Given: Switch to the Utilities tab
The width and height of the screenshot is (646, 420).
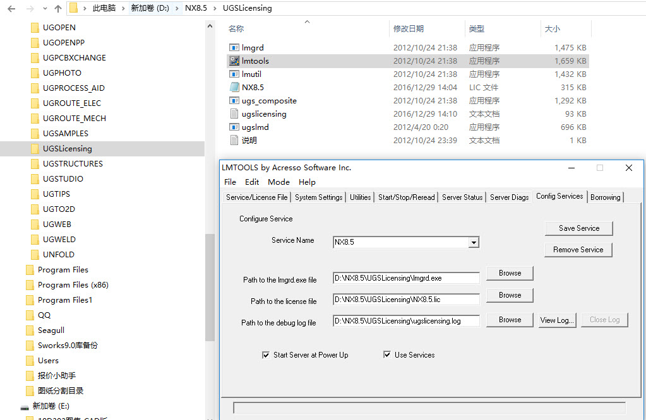Looking at the screenshot, I should tap(360, 197).
